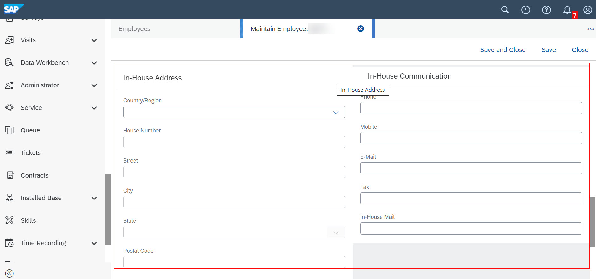The image size is (596, 279).
Task: Open Skills in the sidebar
Action: coord(28,220)
